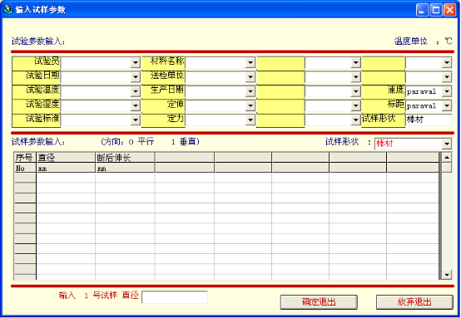This screenshot has height=318, width=461.
Task: Click the 试样形状 棒材 text field
Action: pyautogui.click(x=429, y=120)
